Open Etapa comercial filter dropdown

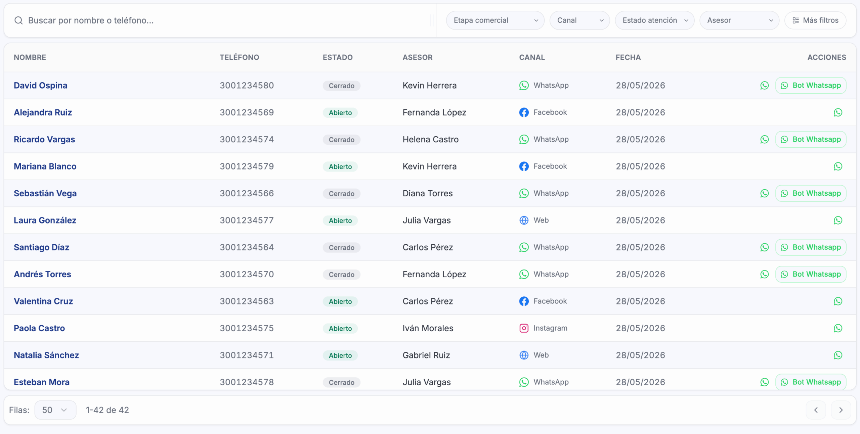point(495,20)
